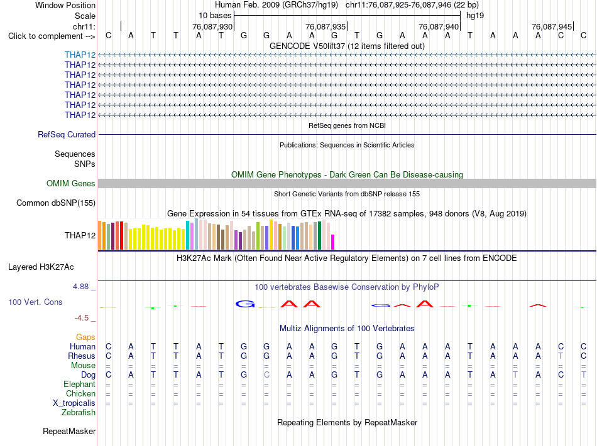Click the first orange bar in GTEx chart
The width and height of the screenshot is (597, 446).
tap(100, 235)
